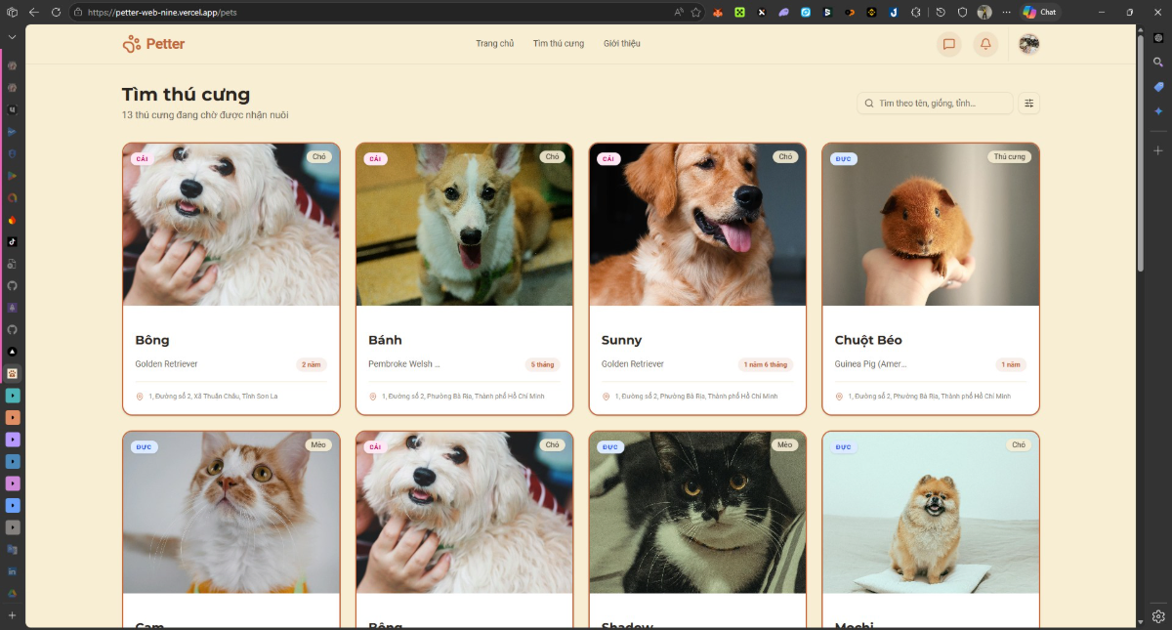Click the '1 năm 6 tháng' age badge
Viewport: 1172px width, 630px height.
[x=766, y=364]
